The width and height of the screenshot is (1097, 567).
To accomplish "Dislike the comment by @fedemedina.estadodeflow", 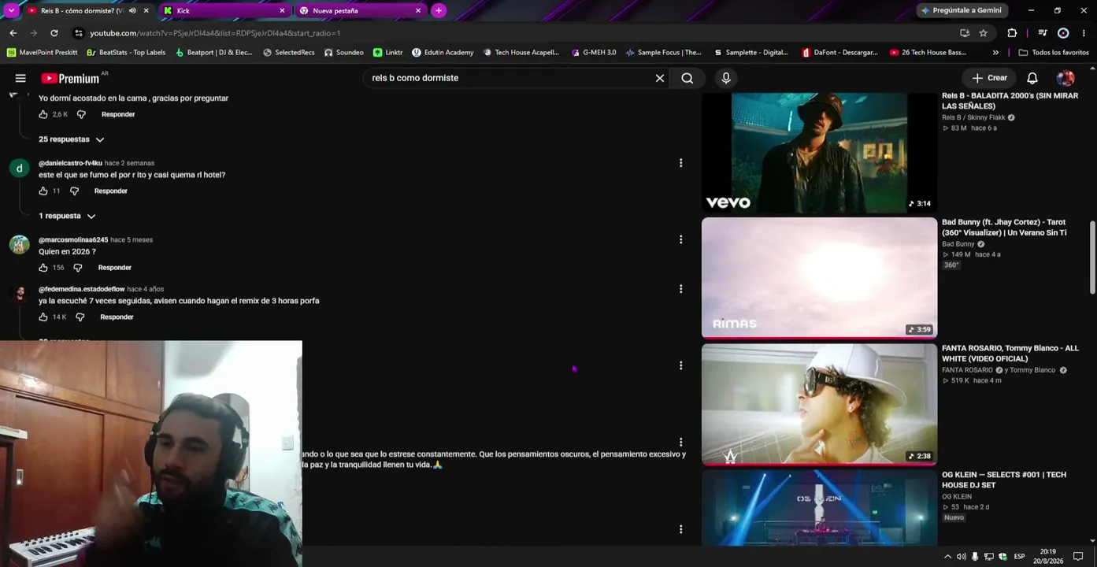I will coord(80,317).
